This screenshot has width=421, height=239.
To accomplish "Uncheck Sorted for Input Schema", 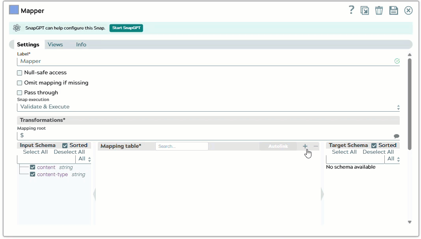I will (x=65, y=145).
